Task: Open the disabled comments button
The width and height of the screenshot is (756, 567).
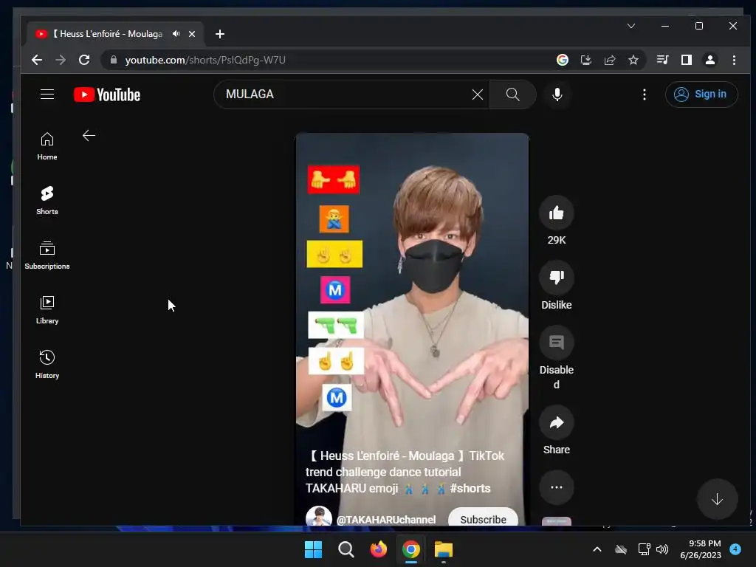Action: point(557,343)
